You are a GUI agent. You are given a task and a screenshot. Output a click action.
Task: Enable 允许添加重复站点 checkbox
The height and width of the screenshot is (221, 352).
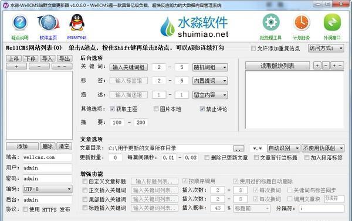pyautogui.click(x=253, y=49)
